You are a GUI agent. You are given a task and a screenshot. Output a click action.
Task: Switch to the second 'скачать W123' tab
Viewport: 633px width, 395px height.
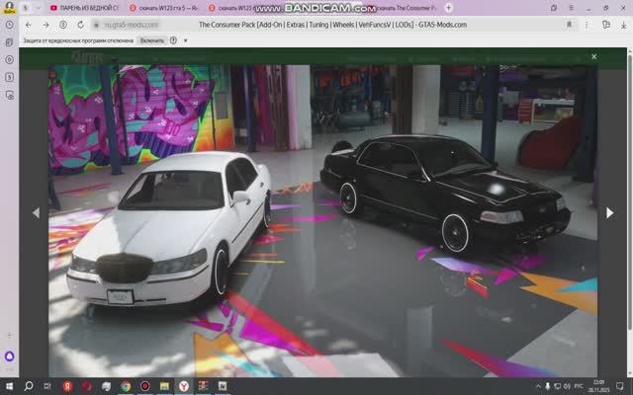[230, 8]
